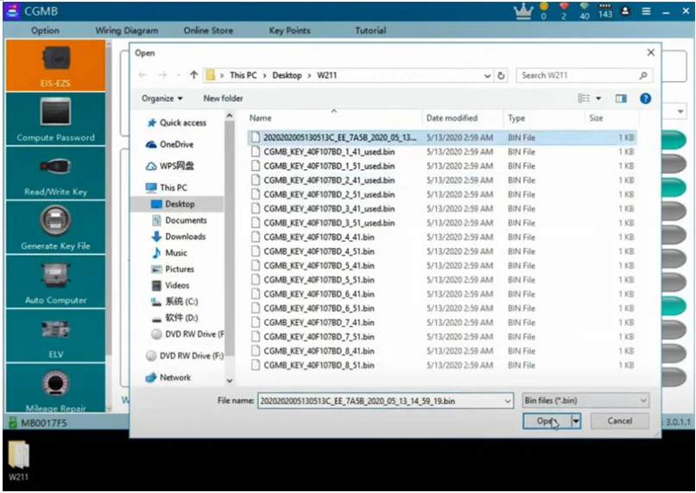Expand the File name dropdown arrow
696x493 pixels.
click(x=508, y=401)
